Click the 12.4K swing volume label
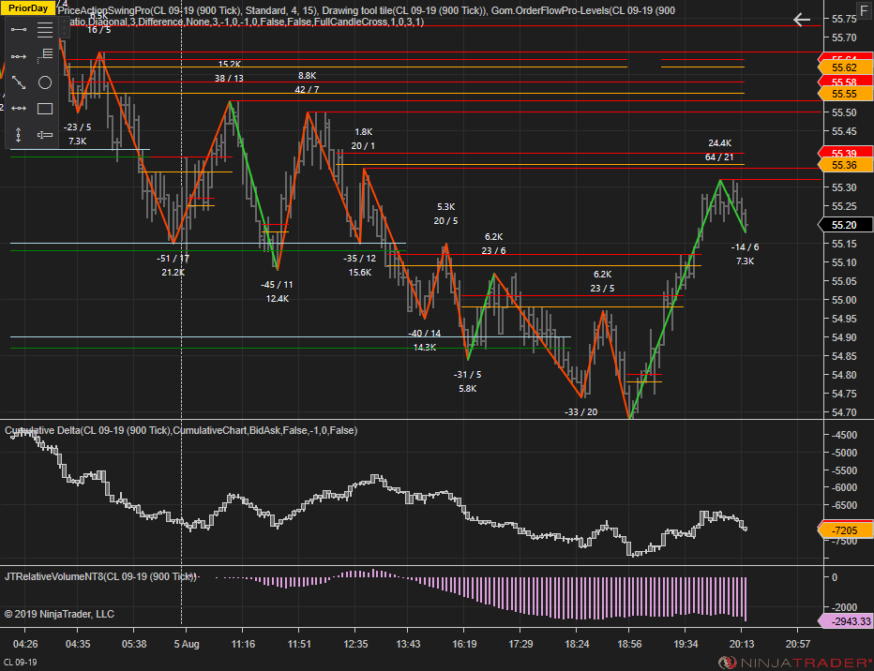 [277, 298]
